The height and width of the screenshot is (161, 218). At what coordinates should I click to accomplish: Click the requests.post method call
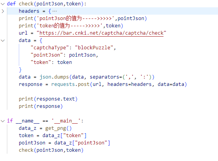(70, 84)
